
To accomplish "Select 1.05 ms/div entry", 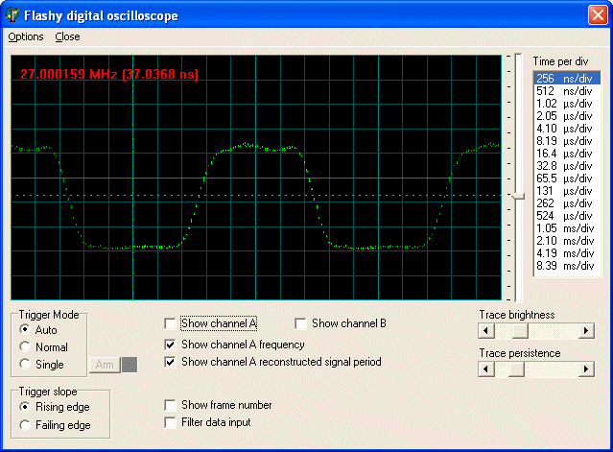I will (567, 228).
